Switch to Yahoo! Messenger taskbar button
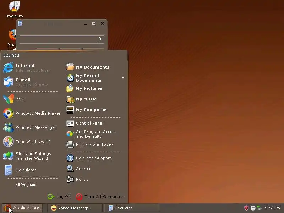Image resolution: width=284 pixels, height=213 pixels. pos(75,208)
